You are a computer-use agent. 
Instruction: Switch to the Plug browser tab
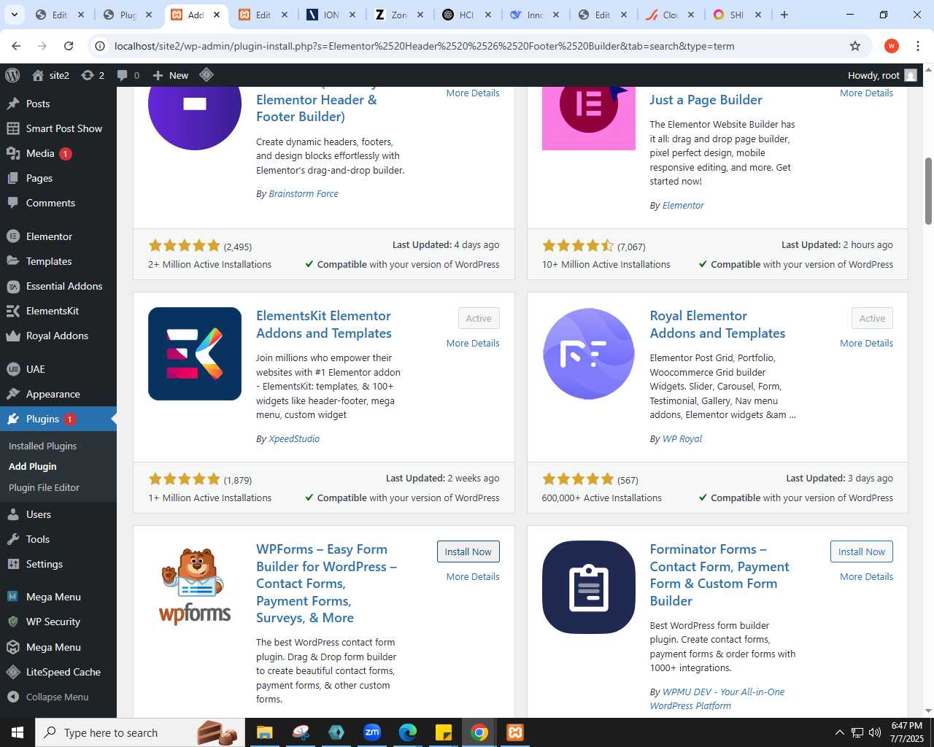tap(128, 15)
